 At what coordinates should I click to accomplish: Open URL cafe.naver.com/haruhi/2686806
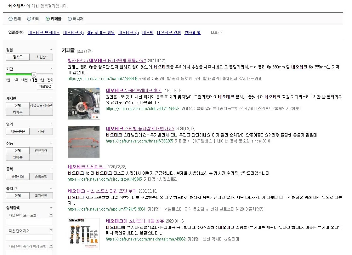(102, 79)
